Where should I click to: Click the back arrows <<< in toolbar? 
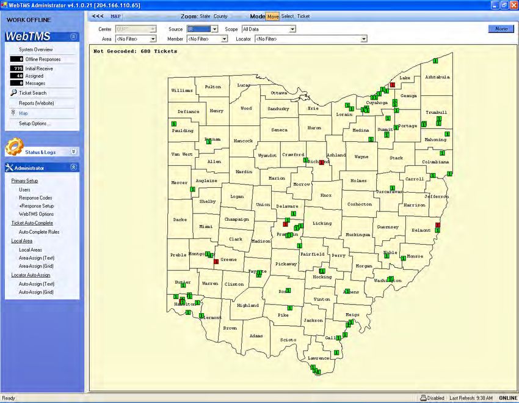point(98,16)
